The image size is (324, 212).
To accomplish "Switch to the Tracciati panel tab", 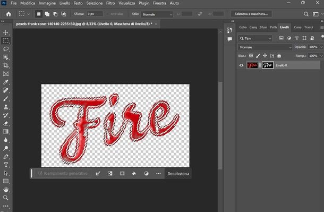I will click(309, 27).
